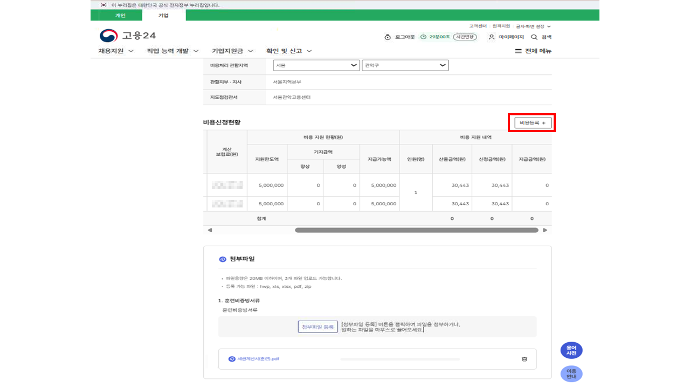Open the 관악구 district dropdown
This screenshot has height=388, width=690.
(405, 65)
